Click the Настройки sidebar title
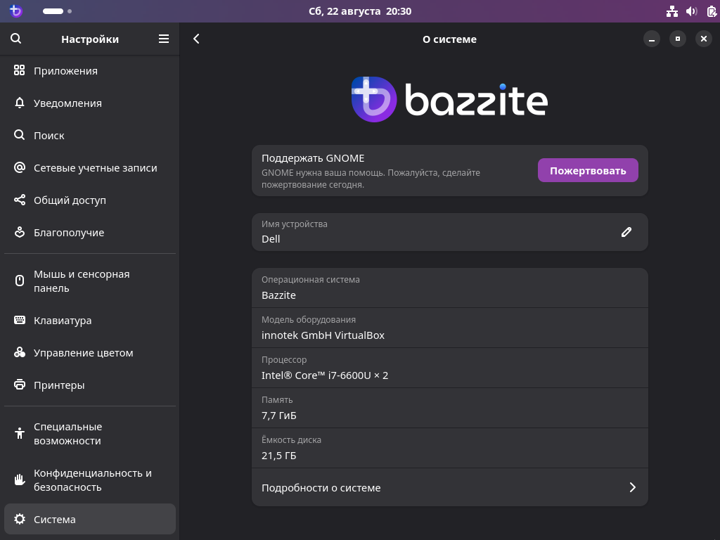The height and width of the screenshot is (540, 720). pyautogui.click(x=90, y=39)
